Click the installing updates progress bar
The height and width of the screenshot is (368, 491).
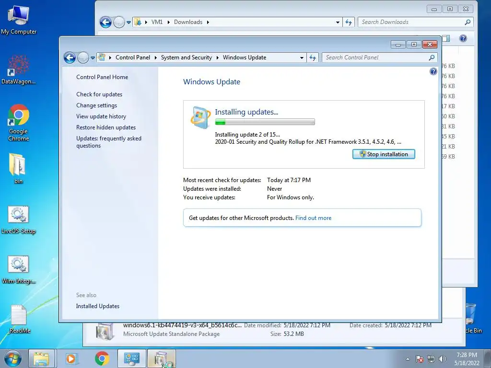[265, 122]
